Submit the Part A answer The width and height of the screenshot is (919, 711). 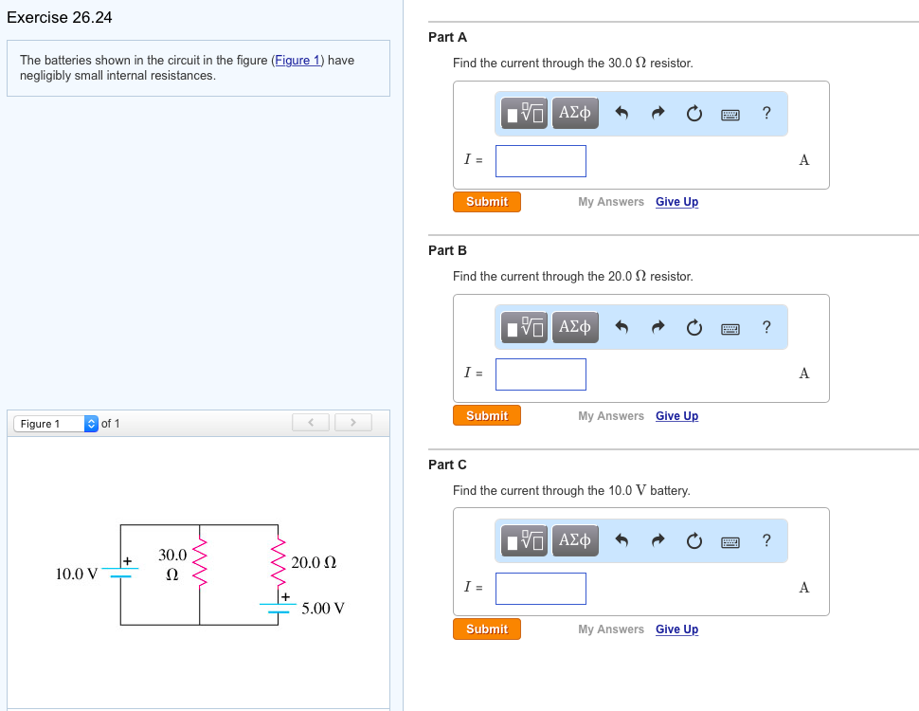click(x=486, y=201)
